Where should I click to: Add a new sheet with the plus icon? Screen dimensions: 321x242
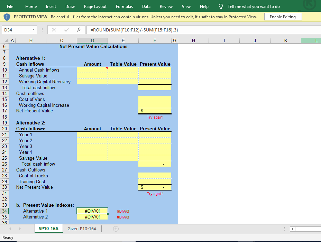116,229
